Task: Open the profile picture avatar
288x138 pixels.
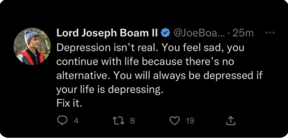Action: [32, 46]
